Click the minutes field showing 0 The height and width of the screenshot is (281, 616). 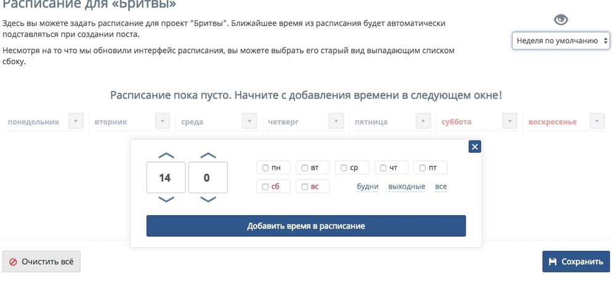(x=208, y=177)
